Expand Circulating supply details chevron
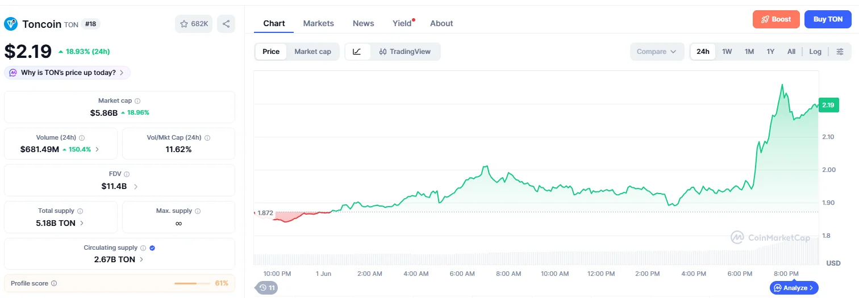859x298 pixels. pos(141,259)
